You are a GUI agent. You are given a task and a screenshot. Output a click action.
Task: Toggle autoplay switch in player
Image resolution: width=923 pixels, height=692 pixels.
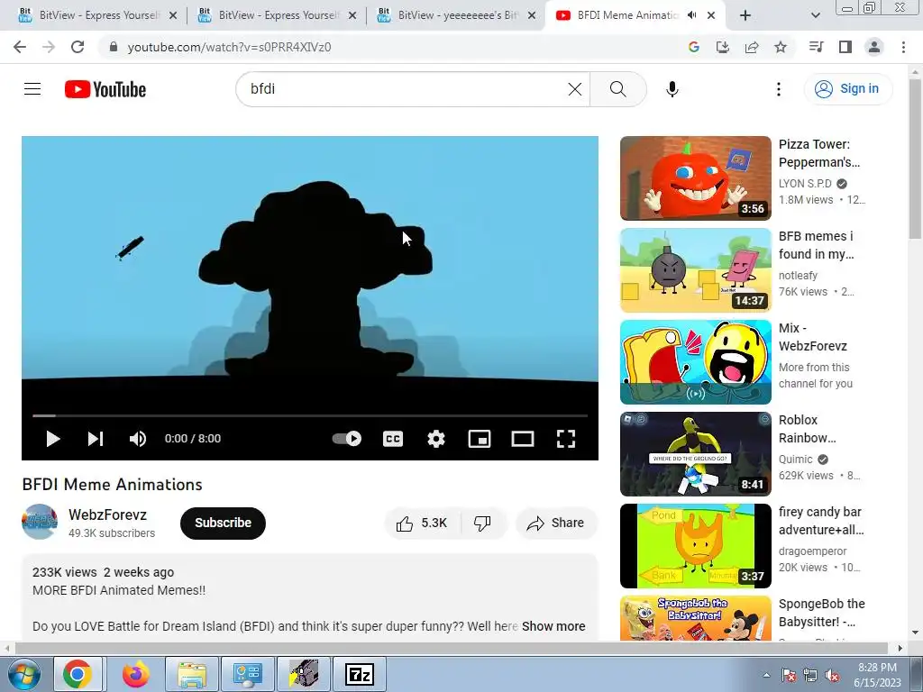pyautogui.click(x=347, y=439)
